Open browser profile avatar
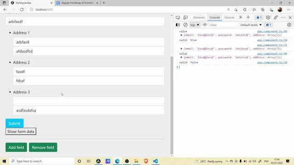 (x=280, y=10)
